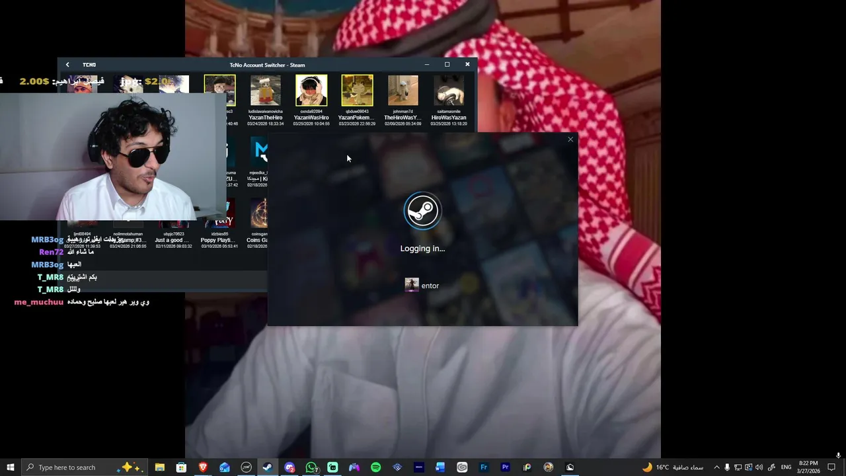Open the game controller app in taskbar
The height and width of the screenshot is (476, 846).
(x=354, y=467)
